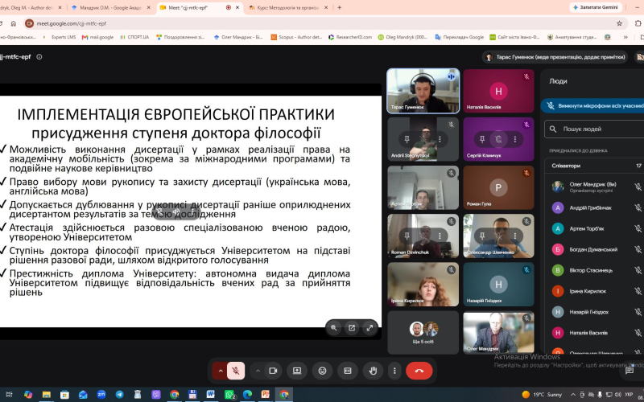Viewport: 644px width, 402px height.
Task: Open audio settings arrow beside microphone
Action: coord(220,371)
